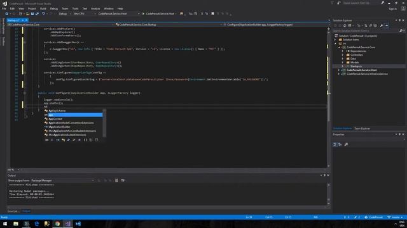
Task: Click Refresh icon in Solution Explorer toolbar
Action: tap(366, 25)
